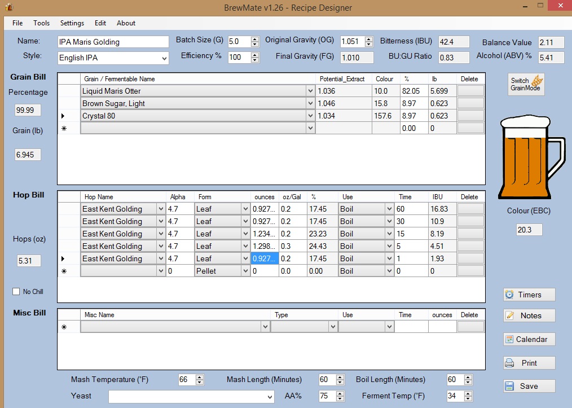Click the Colour EBC value field
Screen dimensions: 572x408
[x=529, y=230]
